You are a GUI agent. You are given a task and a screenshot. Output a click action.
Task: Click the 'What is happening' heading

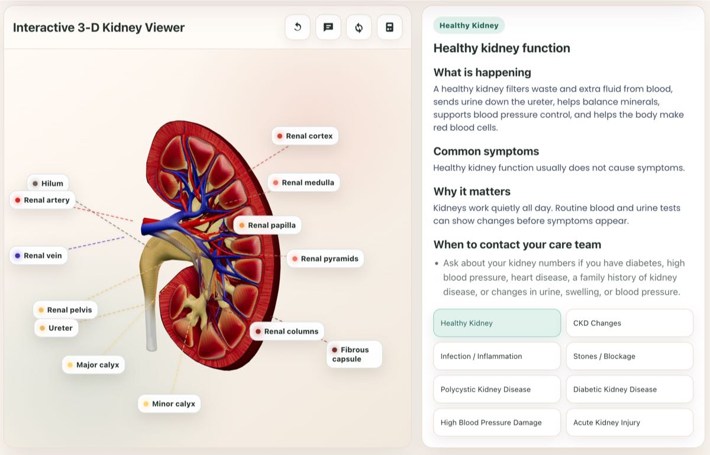tap(482, 73)
